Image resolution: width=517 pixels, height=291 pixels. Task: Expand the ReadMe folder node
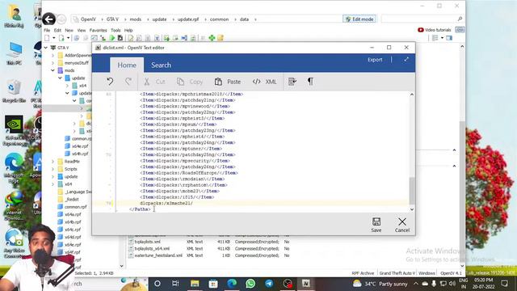pos(53,162)
